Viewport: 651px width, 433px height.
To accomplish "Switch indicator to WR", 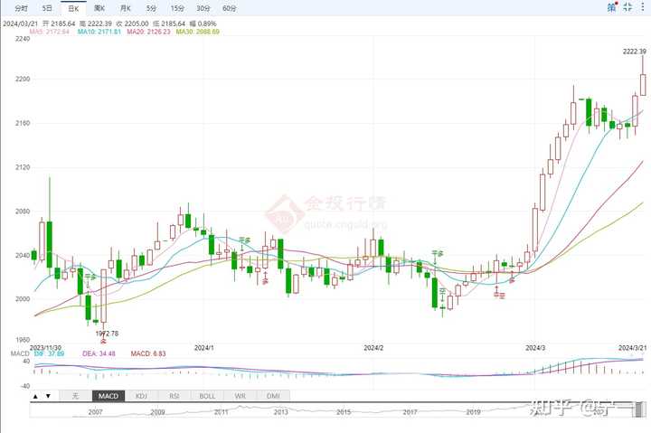I will point(240,396).
